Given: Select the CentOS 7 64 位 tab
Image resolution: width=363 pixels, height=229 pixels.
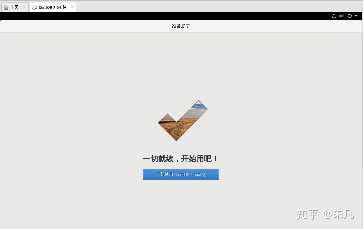Looking at the screenshot, I should (53, 7).
